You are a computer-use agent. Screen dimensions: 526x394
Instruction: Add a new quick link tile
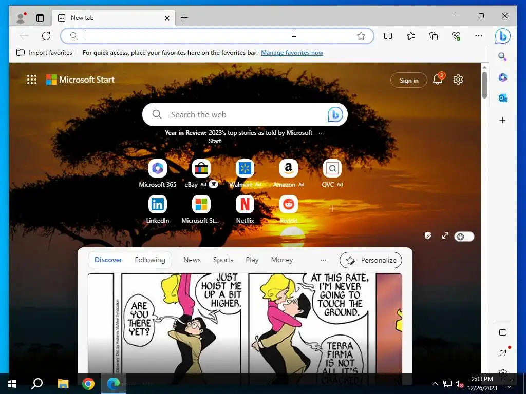point(332,209)
